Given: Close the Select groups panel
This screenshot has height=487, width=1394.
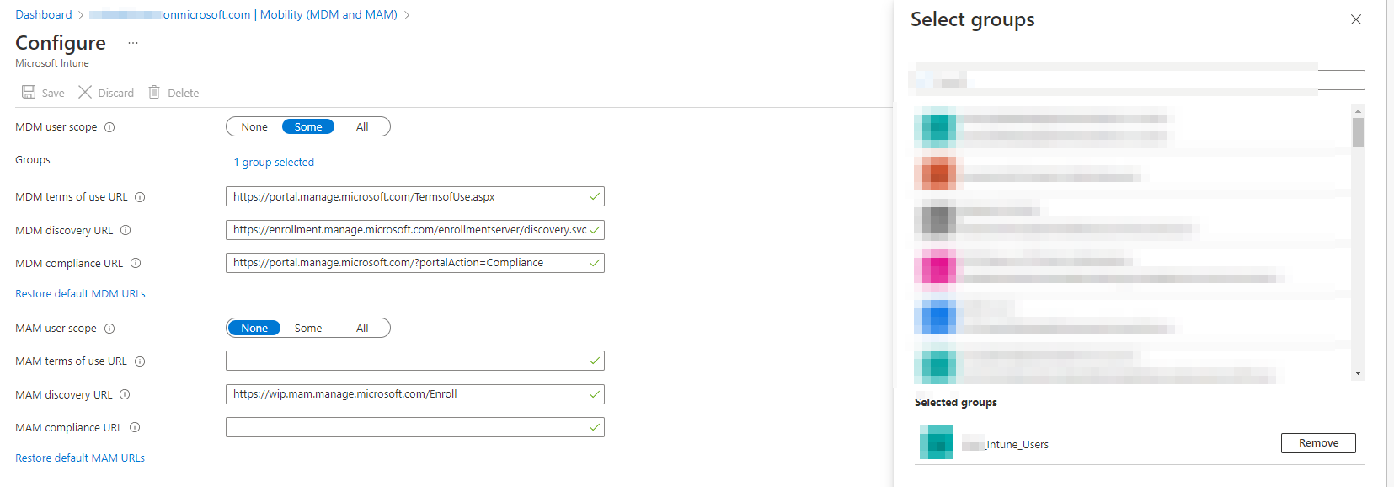Looking at the screenshot, I should tap(1356, 19).
